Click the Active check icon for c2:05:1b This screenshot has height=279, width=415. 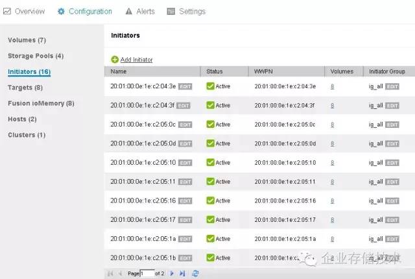[210, 258]
